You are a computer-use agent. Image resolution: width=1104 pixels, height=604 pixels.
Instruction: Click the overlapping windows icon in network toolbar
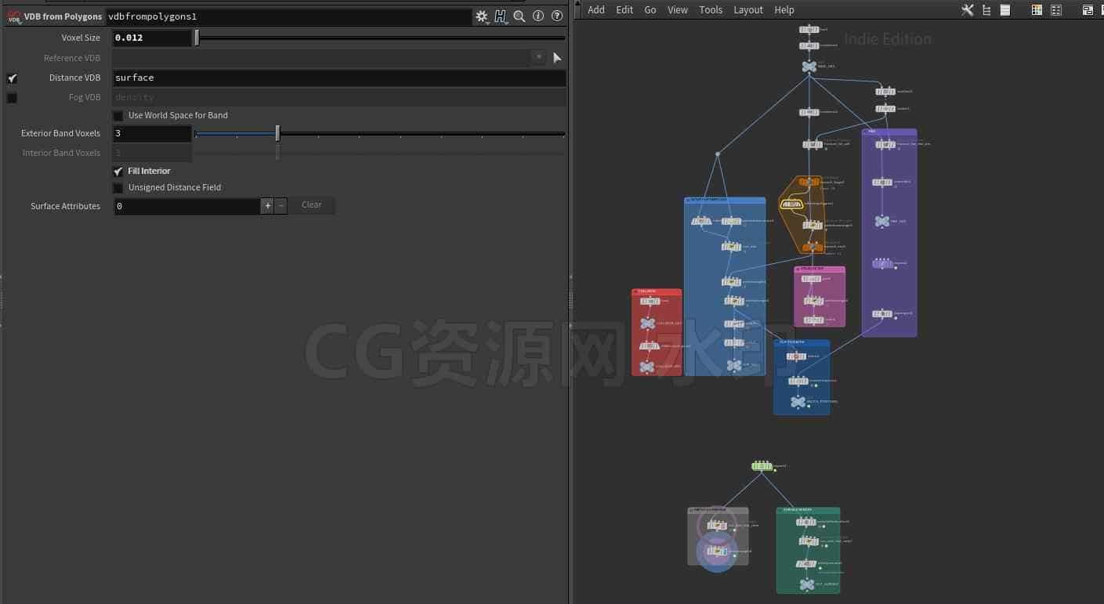click(1088, 10)
